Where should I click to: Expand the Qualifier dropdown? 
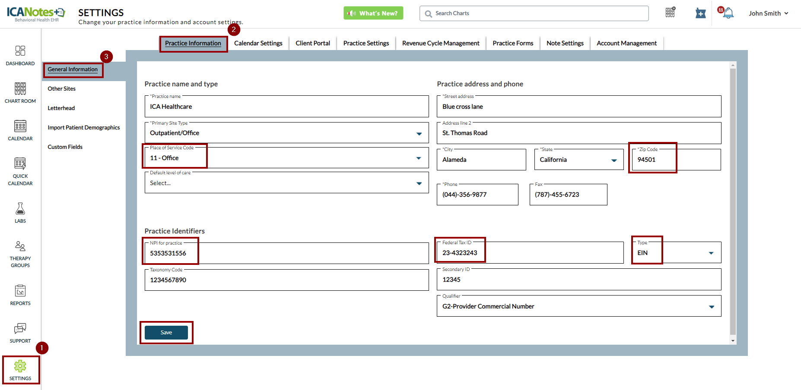pos(711,307)
